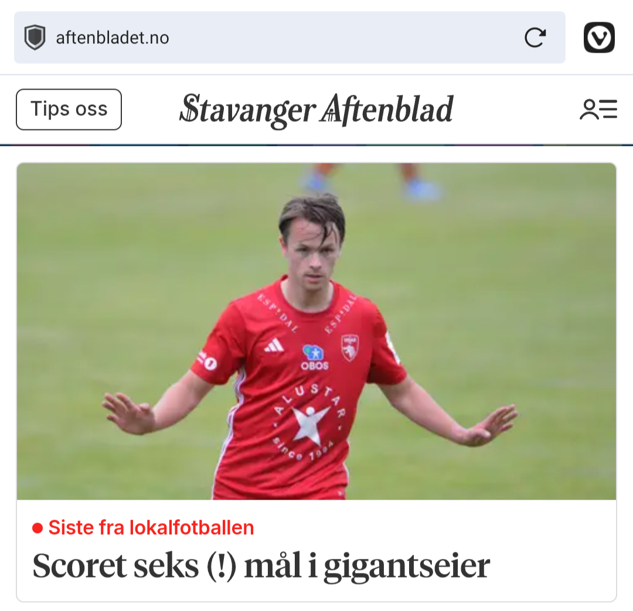Image resolution: width=633 pixels, height=611 pixels.
Task: Click the OBOS logo on the jersey
Action: 315,357
